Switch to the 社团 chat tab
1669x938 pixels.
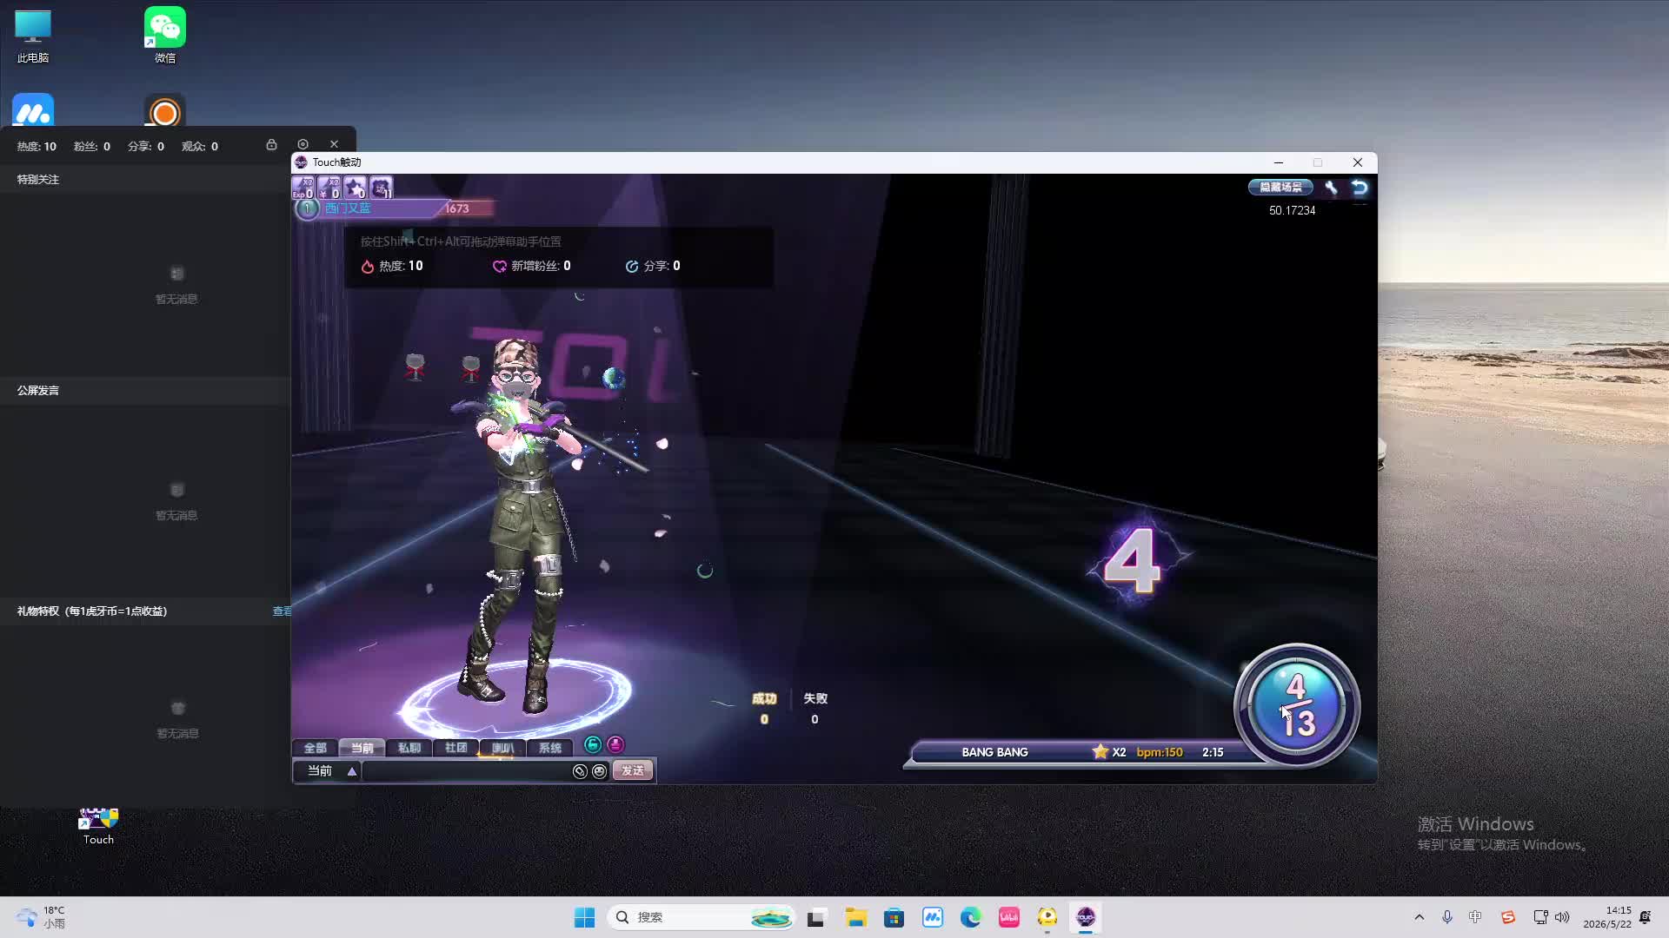click(x=455, y=748)
